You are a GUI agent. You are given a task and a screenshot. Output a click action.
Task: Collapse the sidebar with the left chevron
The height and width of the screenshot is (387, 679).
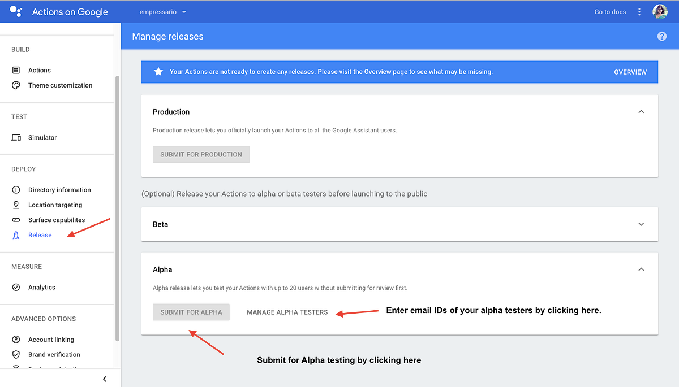(x=105, y=379)
